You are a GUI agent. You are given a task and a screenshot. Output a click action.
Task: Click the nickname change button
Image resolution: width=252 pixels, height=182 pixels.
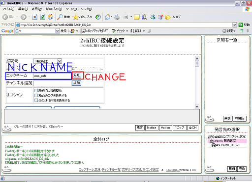[77, 76]
